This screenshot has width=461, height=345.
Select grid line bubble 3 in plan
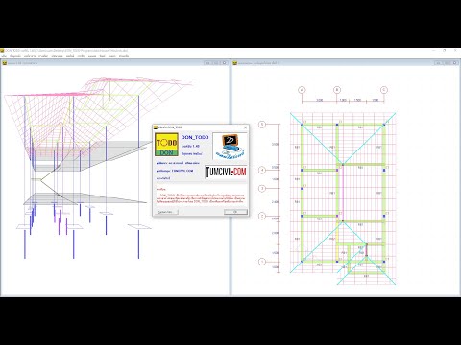262,188
